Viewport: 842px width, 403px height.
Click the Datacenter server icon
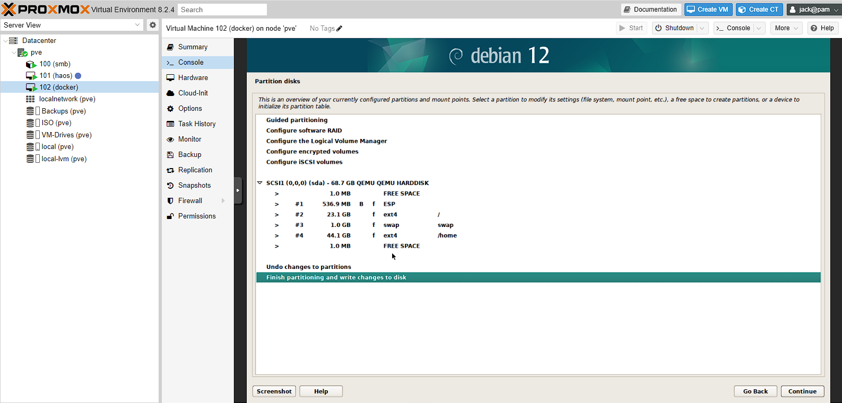13,40
